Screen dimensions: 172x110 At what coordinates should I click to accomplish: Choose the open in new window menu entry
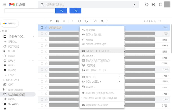point(102,105)
